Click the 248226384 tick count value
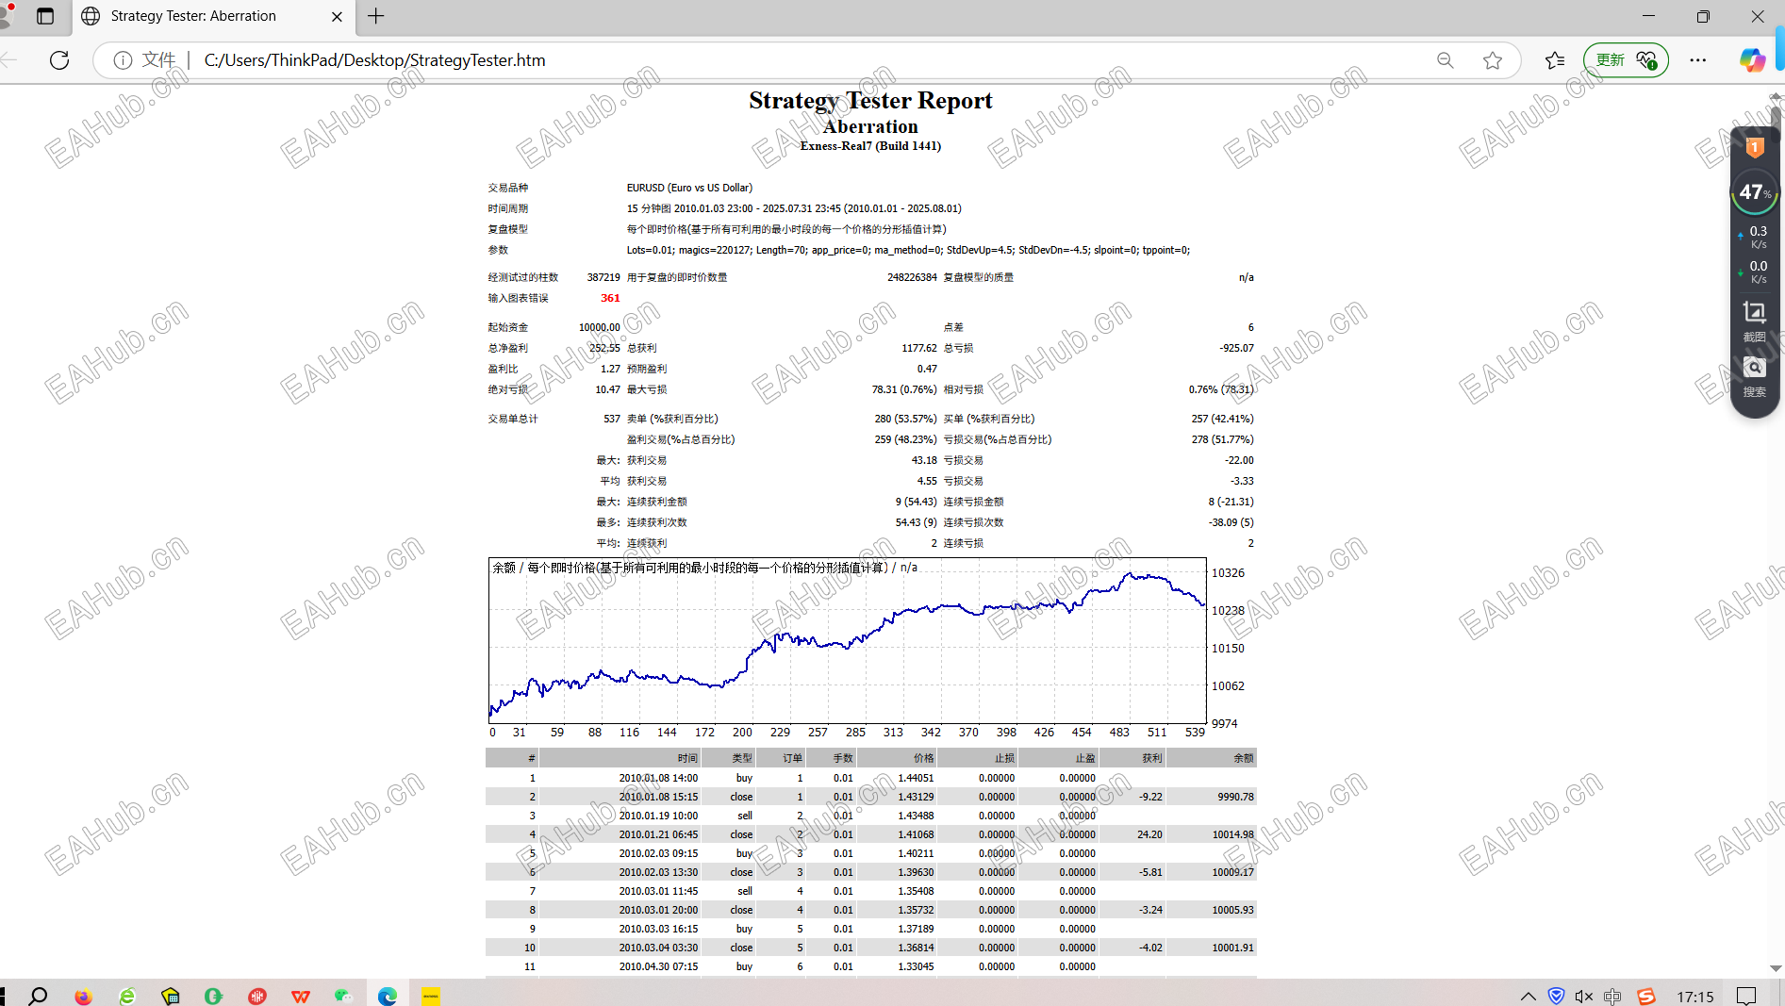 click(912, 277)
